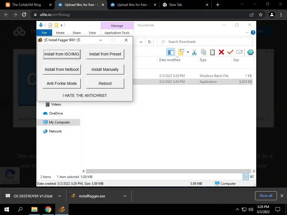The width and height of the screenshot is (287, 215).
Task: Collapse the Explorer ribbon with the chevron
Action: click(247, 32)
